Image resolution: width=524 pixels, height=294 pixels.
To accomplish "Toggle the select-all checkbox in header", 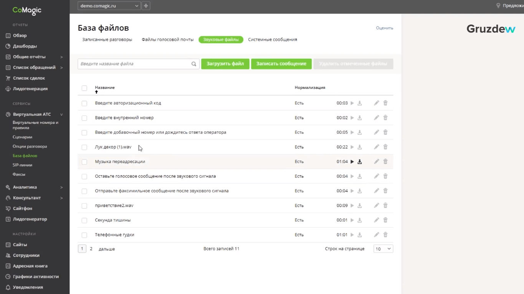I will (84, 88).
